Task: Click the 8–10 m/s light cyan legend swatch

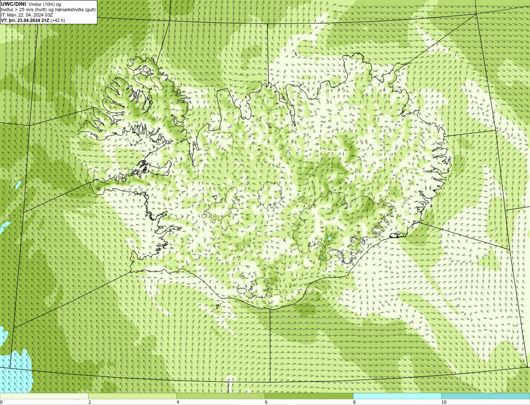Action: coord(397,396)
